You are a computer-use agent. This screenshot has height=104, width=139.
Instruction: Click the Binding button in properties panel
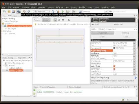(126, 33)
